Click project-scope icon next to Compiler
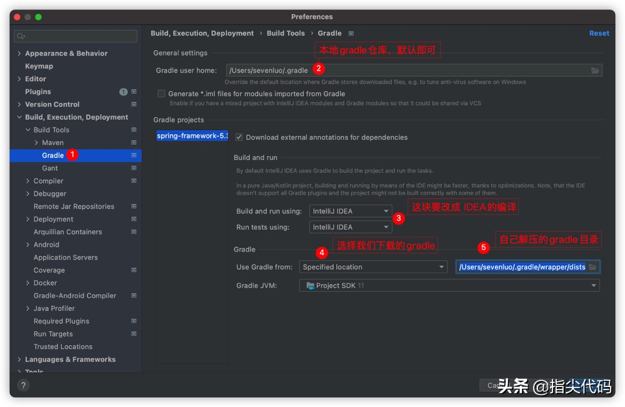Screen dimensions: 625x407 [x=134, y=181]
